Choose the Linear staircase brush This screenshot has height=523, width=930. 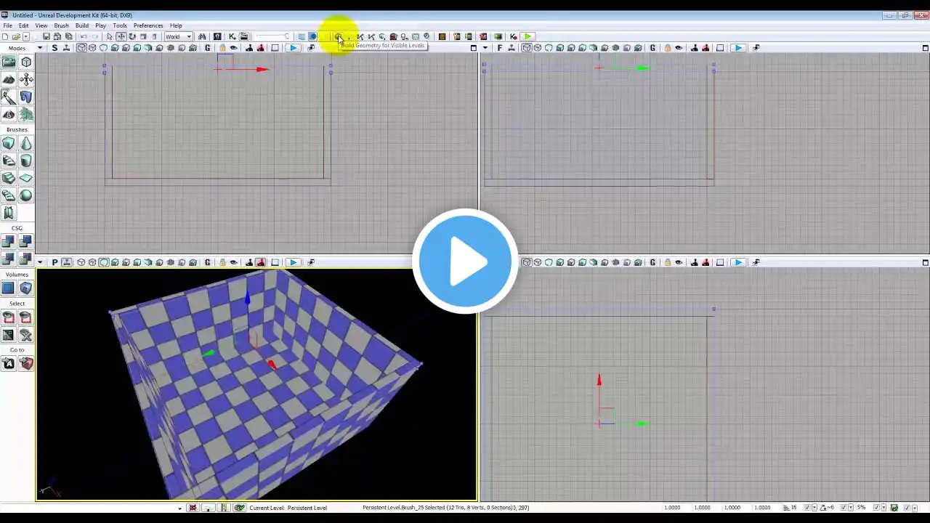click(x=9, y=178)
